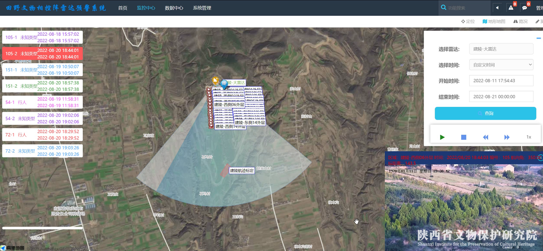Open the warning triangle alerts icon

point(510,8)
